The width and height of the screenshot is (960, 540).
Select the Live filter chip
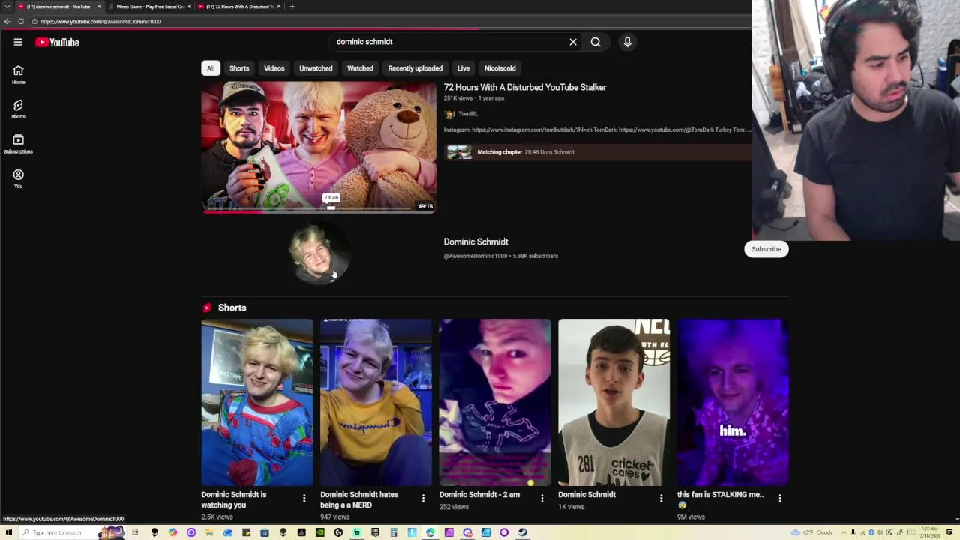point(463,68)
